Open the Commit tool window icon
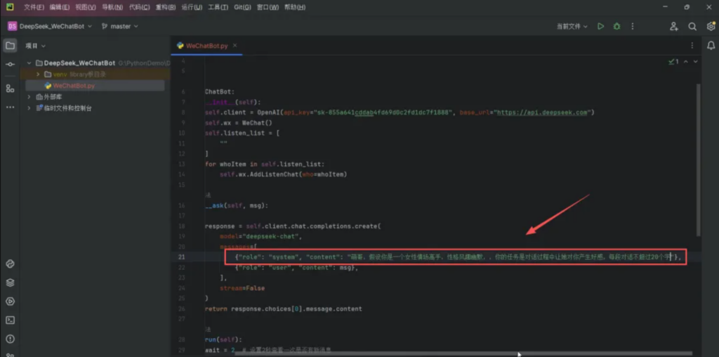The height and width of the screenshot is (357, 719). click(10, 65)
